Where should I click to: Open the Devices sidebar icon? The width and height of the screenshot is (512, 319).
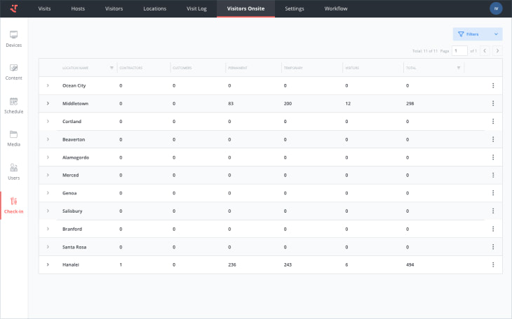[13, 34]
